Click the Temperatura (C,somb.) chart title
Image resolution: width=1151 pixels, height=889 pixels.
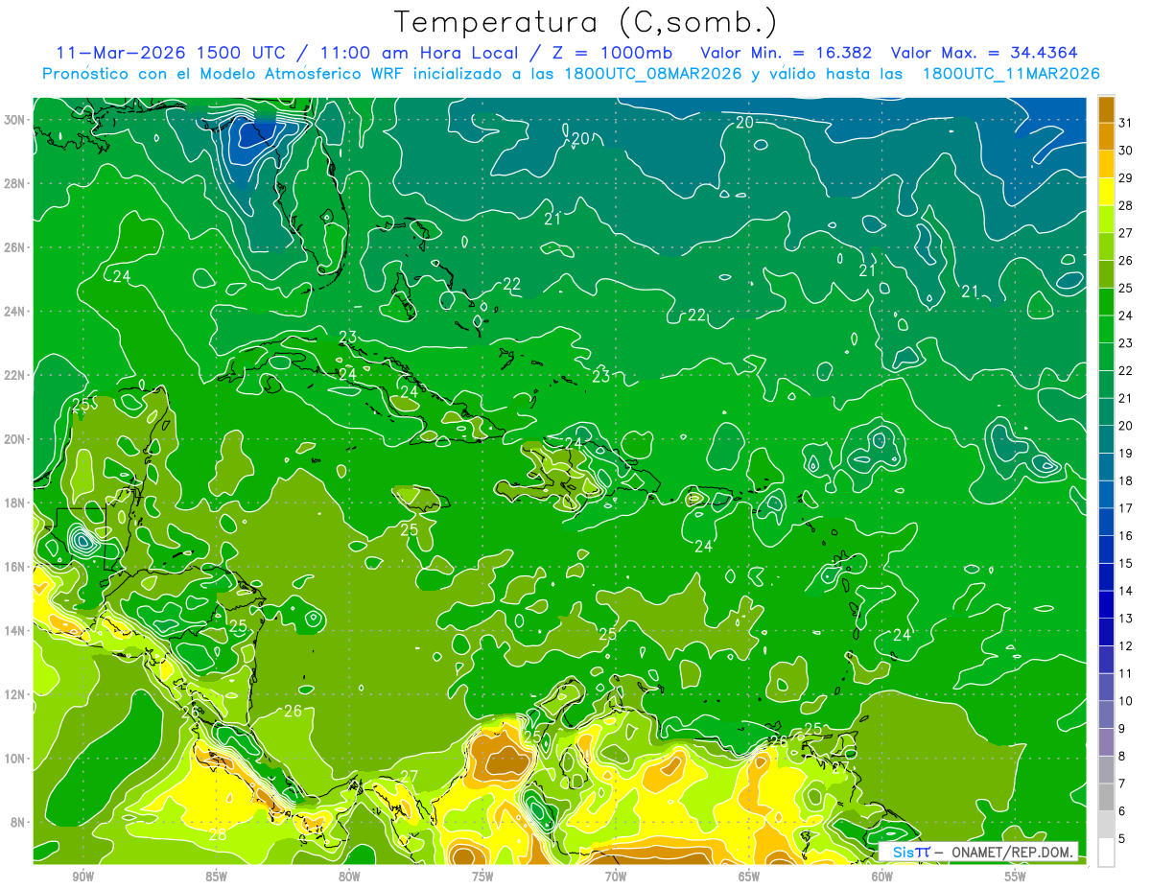pyautogui.click(x=586, y=22)
